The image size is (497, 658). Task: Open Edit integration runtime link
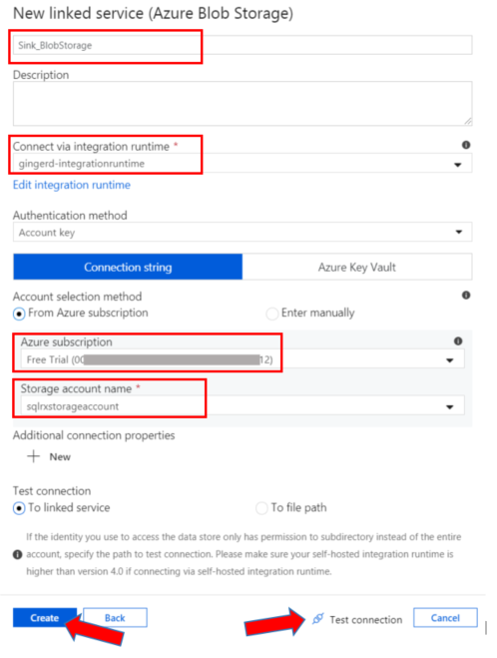pos(72,185)
